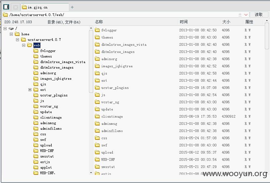This screenshot has width=270, height=183.
Task: Select css folder icon in tree
Action: pyautogui.click(x=36, y=134)
